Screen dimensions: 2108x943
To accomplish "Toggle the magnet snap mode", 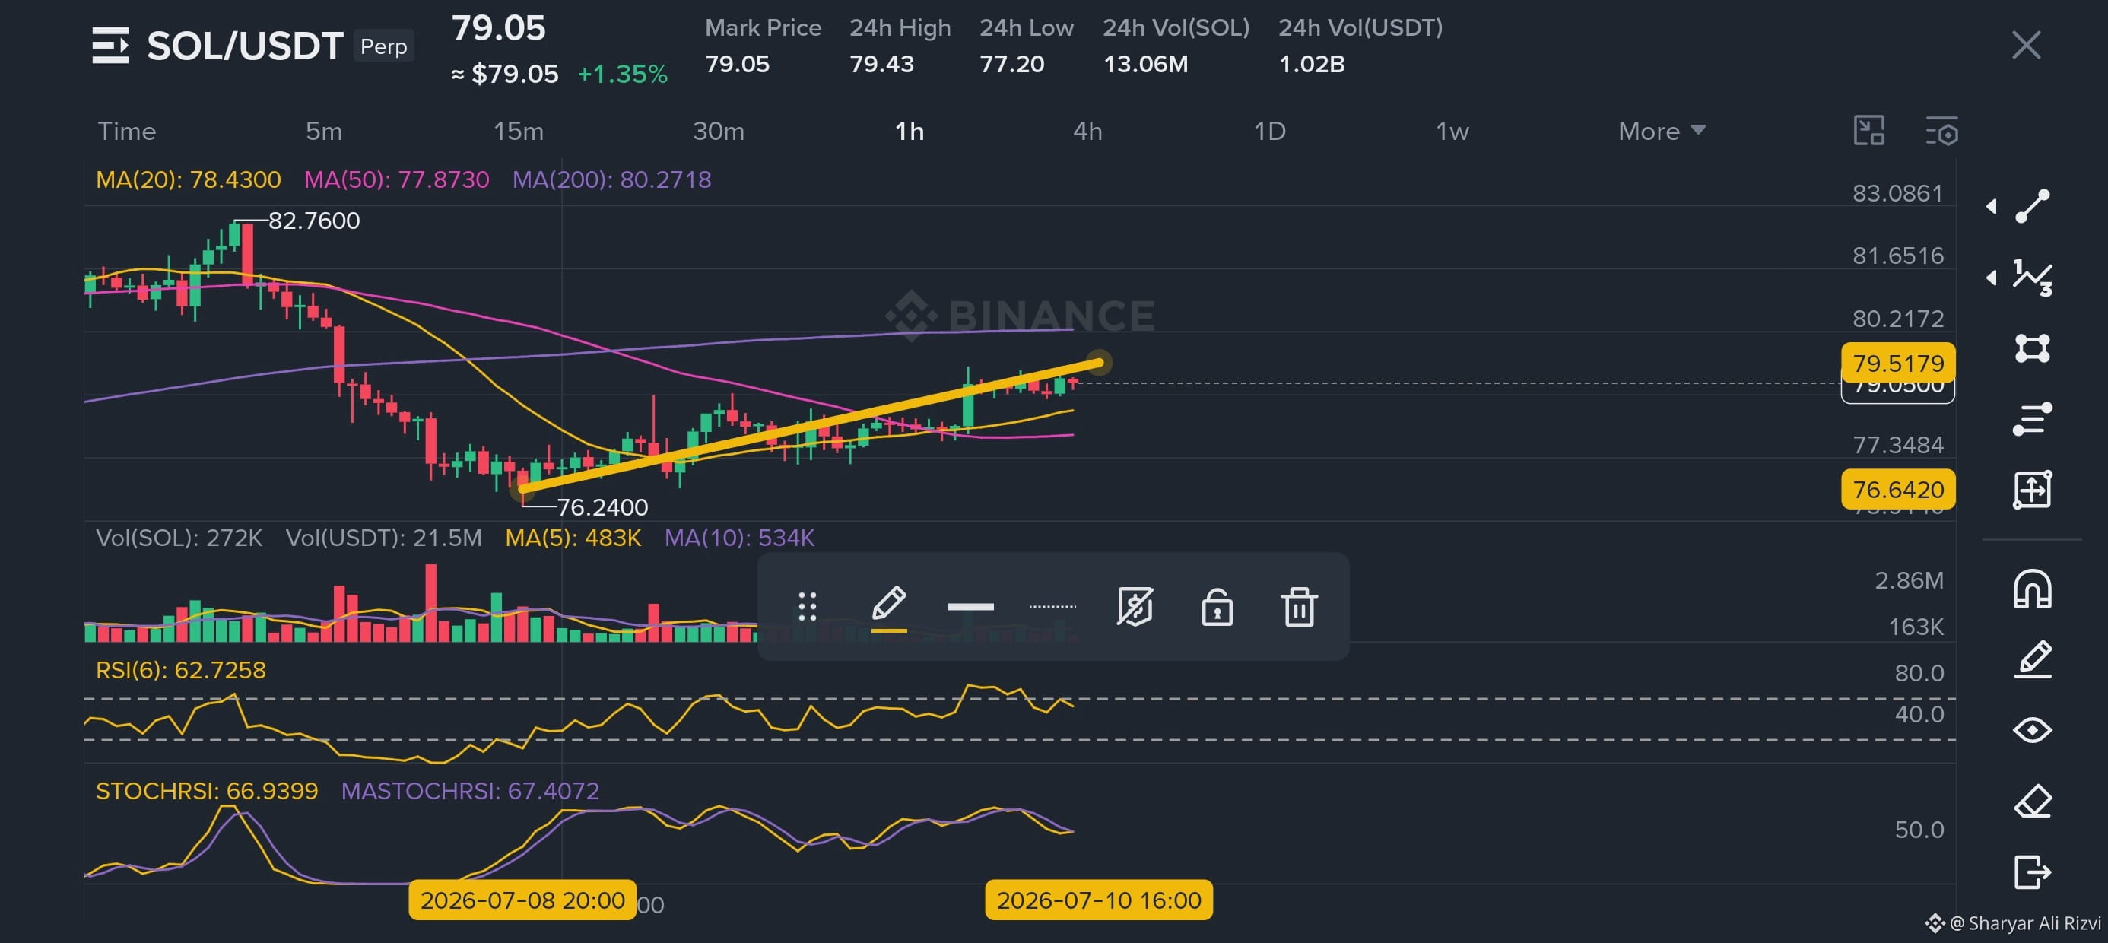I will 2032,589.
